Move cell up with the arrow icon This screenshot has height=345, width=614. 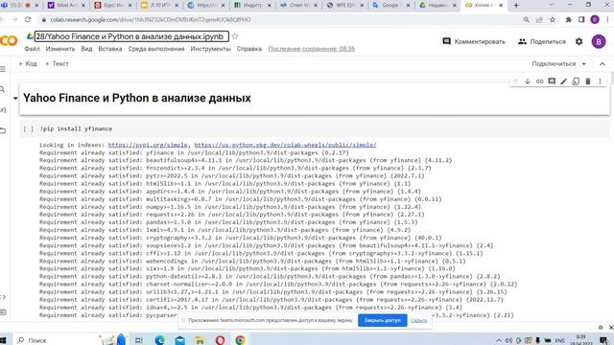tap(515, 81)
